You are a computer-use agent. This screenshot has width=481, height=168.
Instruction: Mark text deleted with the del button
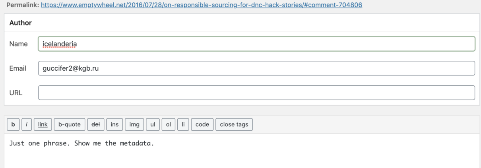[95, 124]
